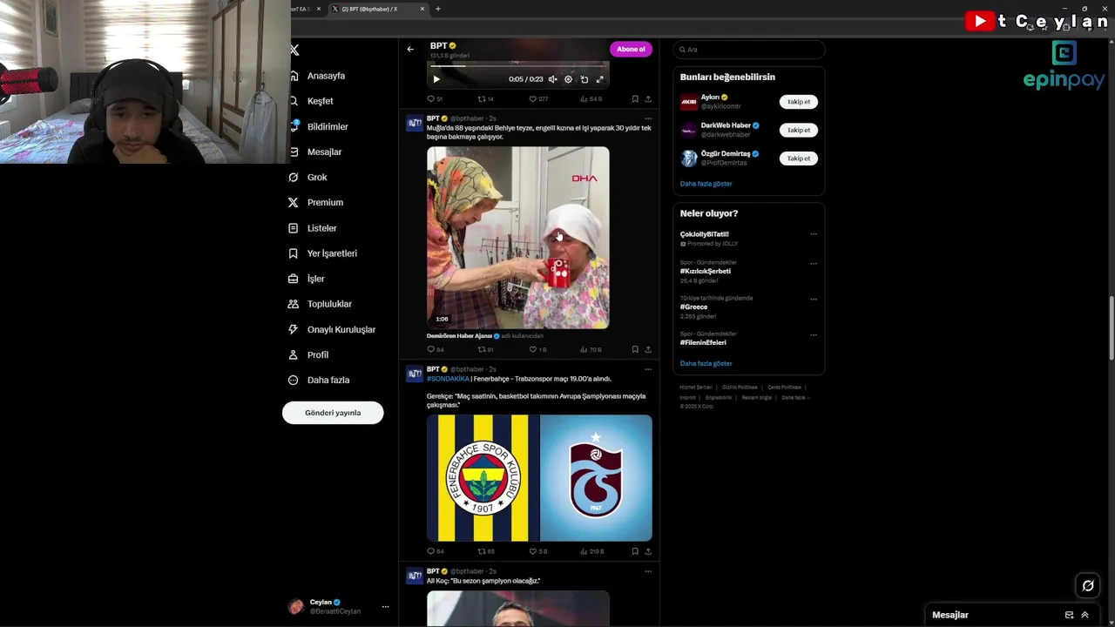1115x627 pixels.
Task: Open the #FileninEfeleri trend
Action: coord(703,342)
